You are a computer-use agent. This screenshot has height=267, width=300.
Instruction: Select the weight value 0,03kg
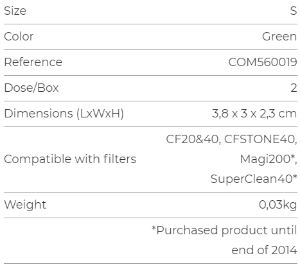[278, 205]
